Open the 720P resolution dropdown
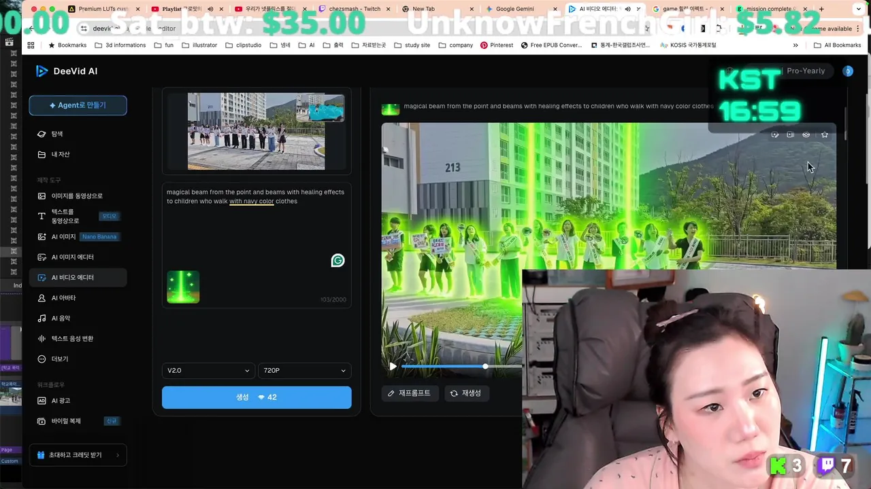This screenshot has height=489, width=871. point(304,370)
